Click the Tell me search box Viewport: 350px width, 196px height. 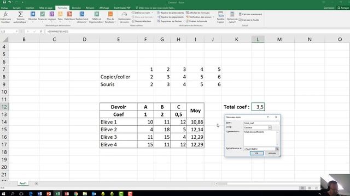click(x=155, y=8)
